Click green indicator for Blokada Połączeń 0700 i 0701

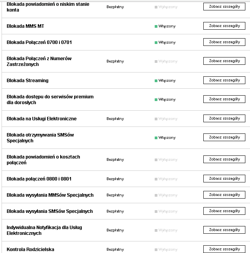(156, 42)
